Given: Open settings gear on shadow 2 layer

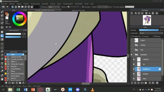Looking at the screenshot, I should (160, 69).
